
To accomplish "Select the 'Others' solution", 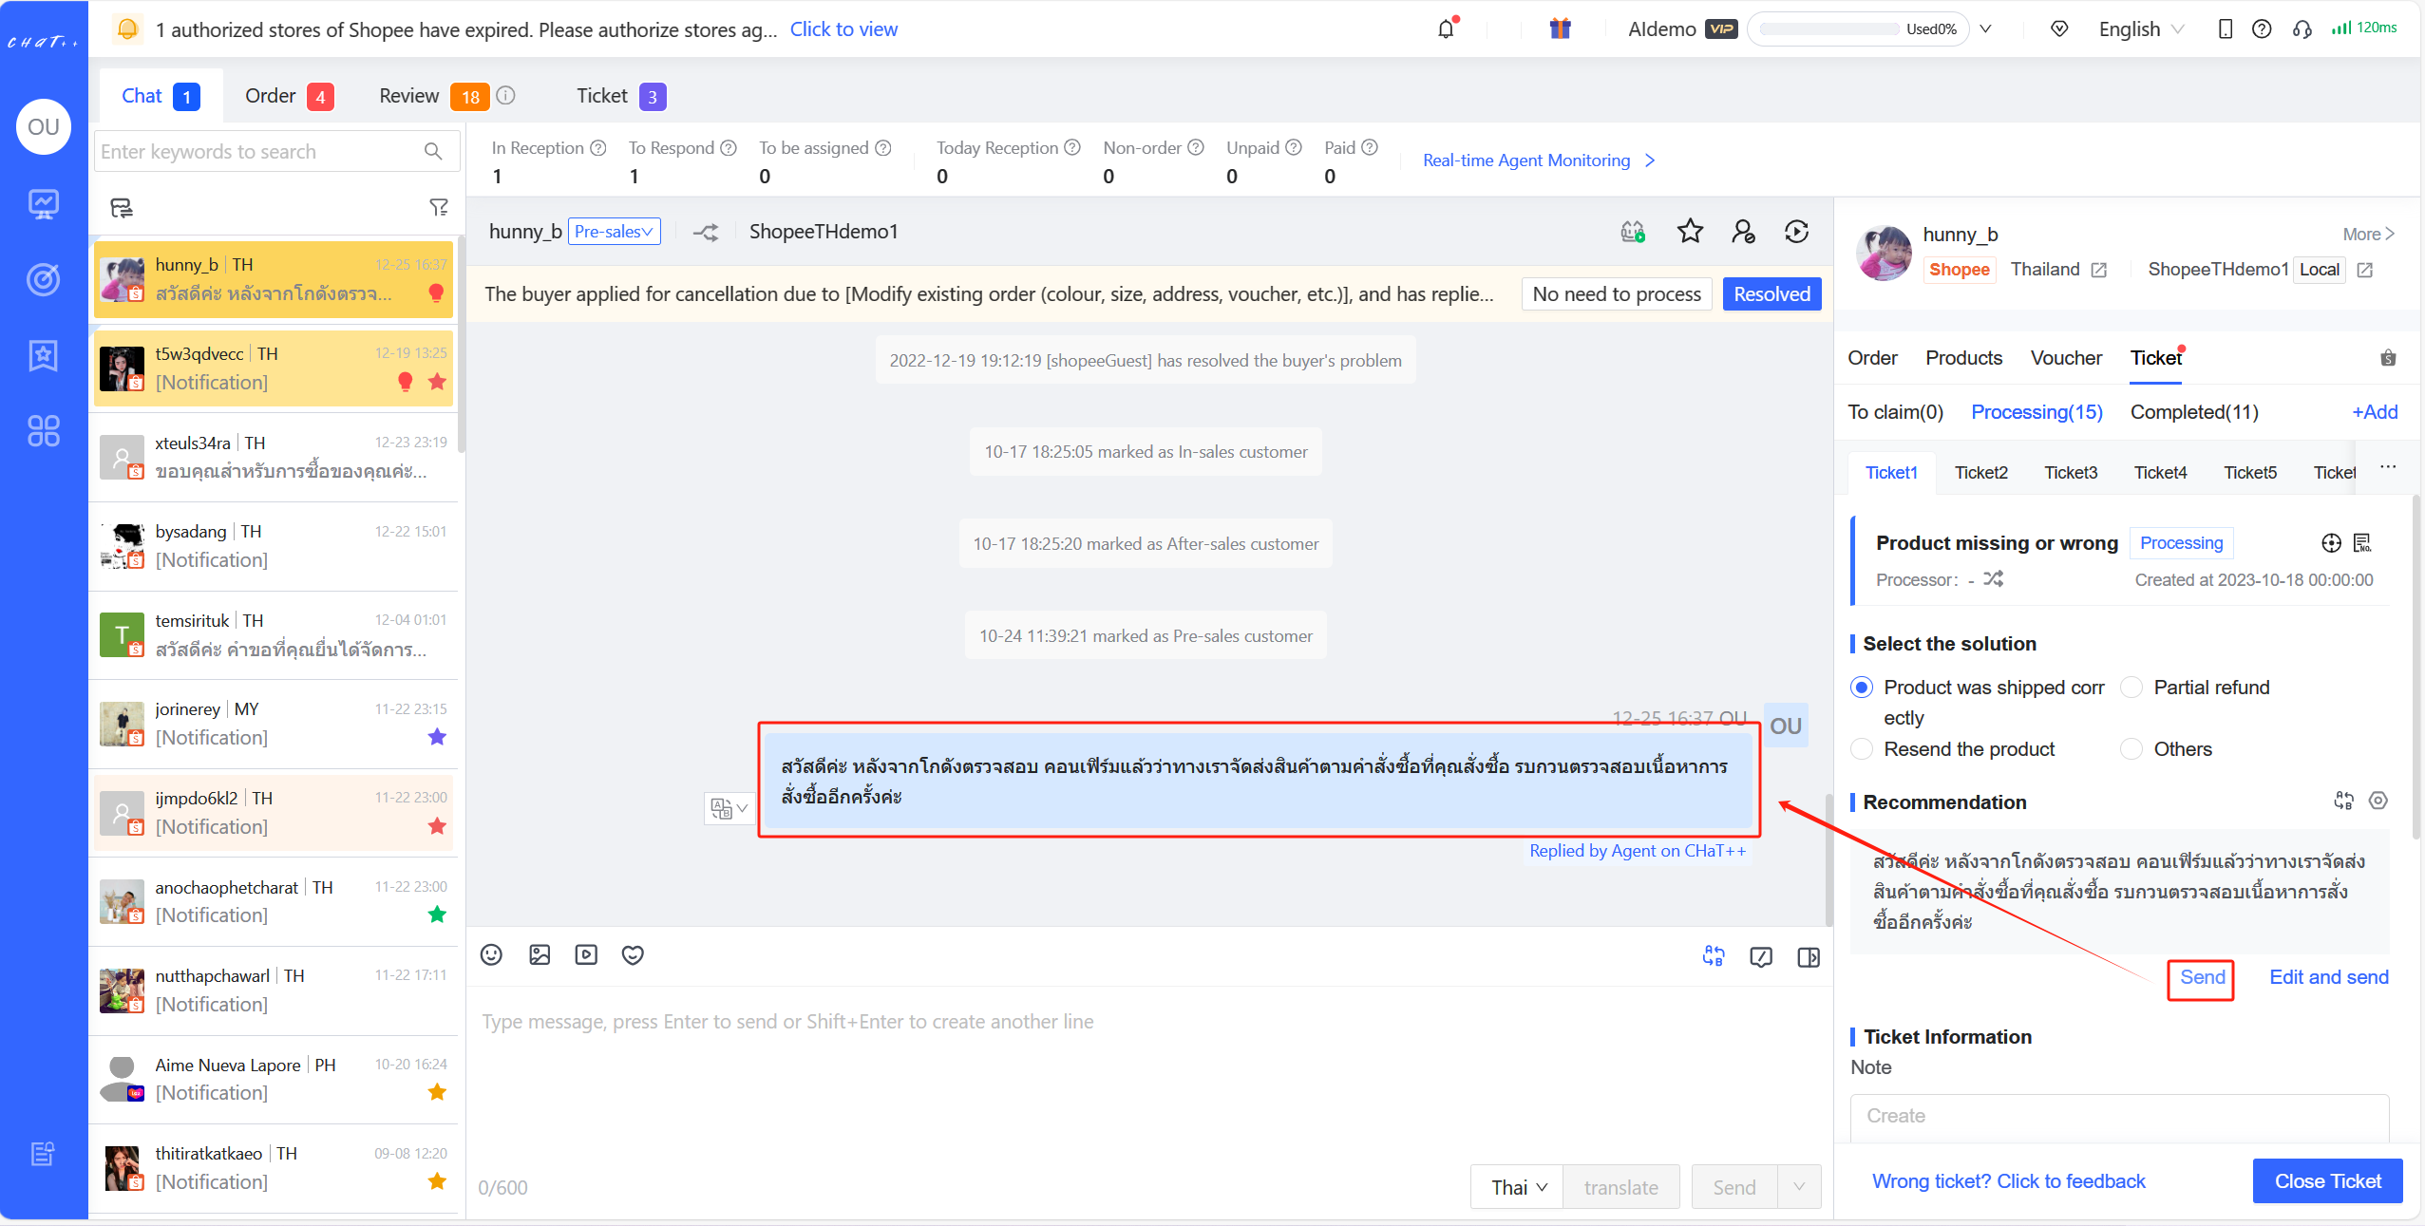I will pos(2131,748).
